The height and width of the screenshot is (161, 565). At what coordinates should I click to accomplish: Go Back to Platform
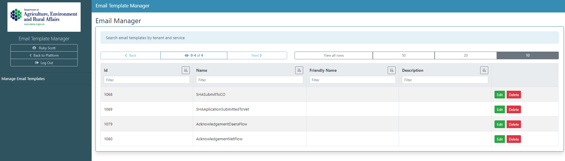click(44, 55)
